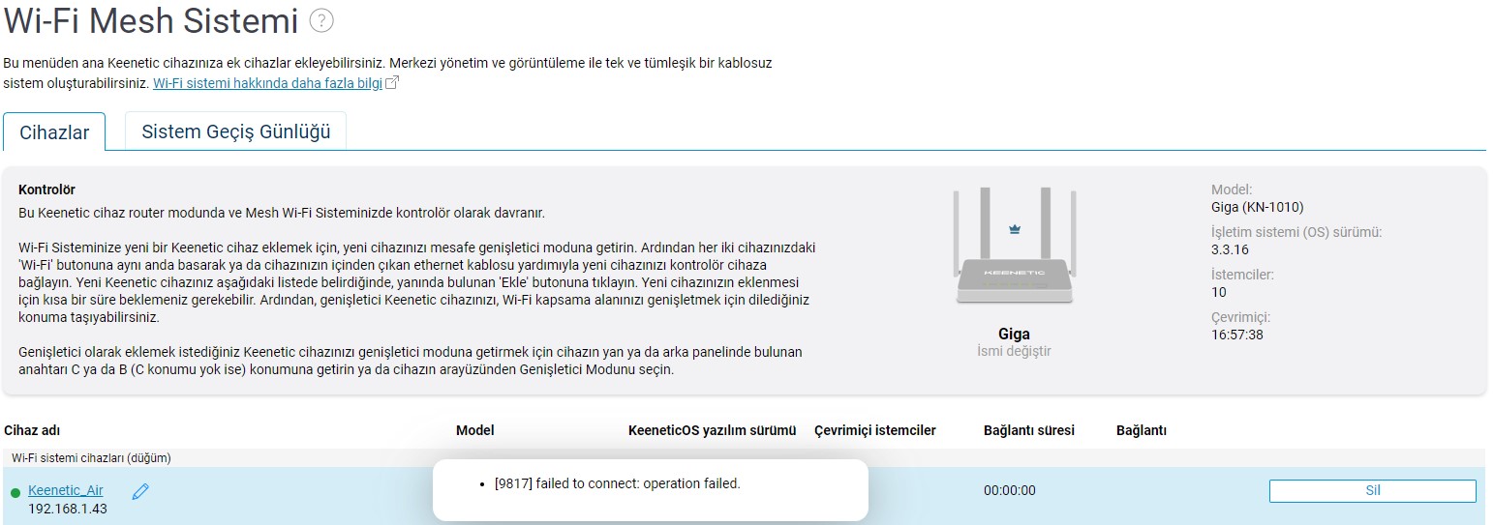Click the online uptime value 16:57:38
This screenshot has width=1494, height=525.
click(x=1237, y=335)
